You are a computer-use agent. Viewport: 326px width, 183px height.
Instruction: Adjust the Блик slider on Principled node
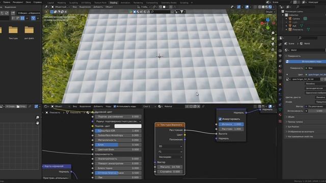coord(118,145)
